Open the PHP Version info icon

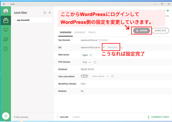point(95,62)
